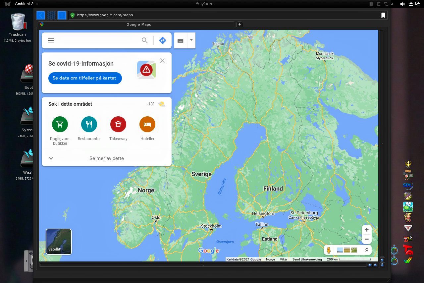The height and width of the screenshot is (283, 424).
Task: Click the Send tilbakemelding link
Action: [x=307, y=259]
